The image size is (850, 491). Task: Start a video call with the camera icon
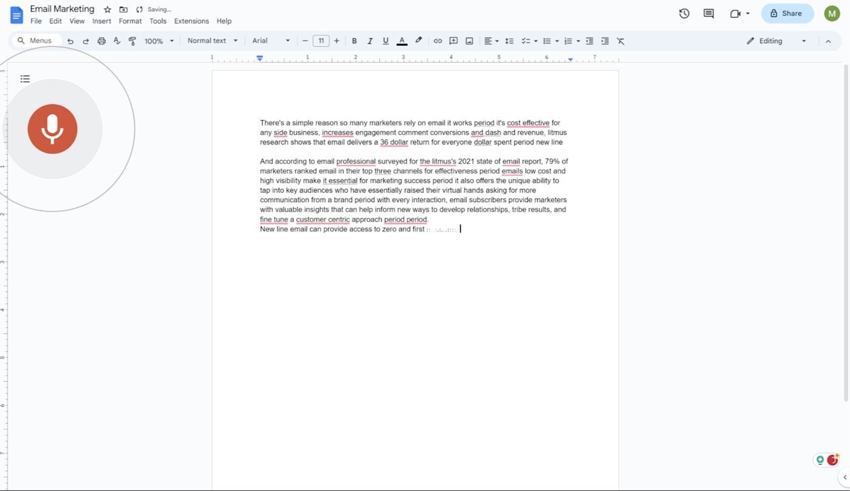735,13
